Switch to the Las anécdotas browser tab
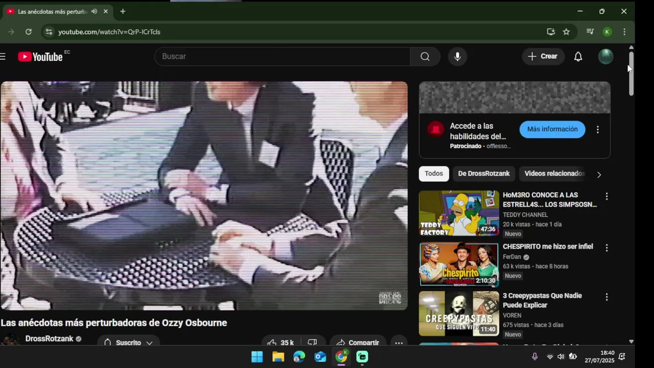The width and height of the screenshot is (654, 368). click(x=58, y=11)
